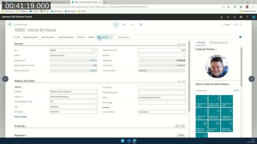Open customer number 40000 link in factbox

236,90
